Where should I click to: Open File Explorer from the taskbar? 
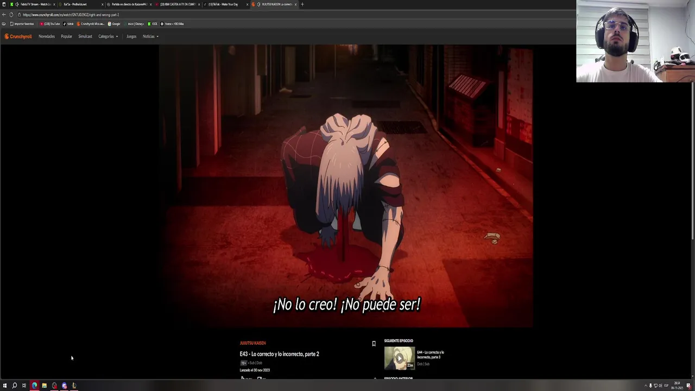44,386
